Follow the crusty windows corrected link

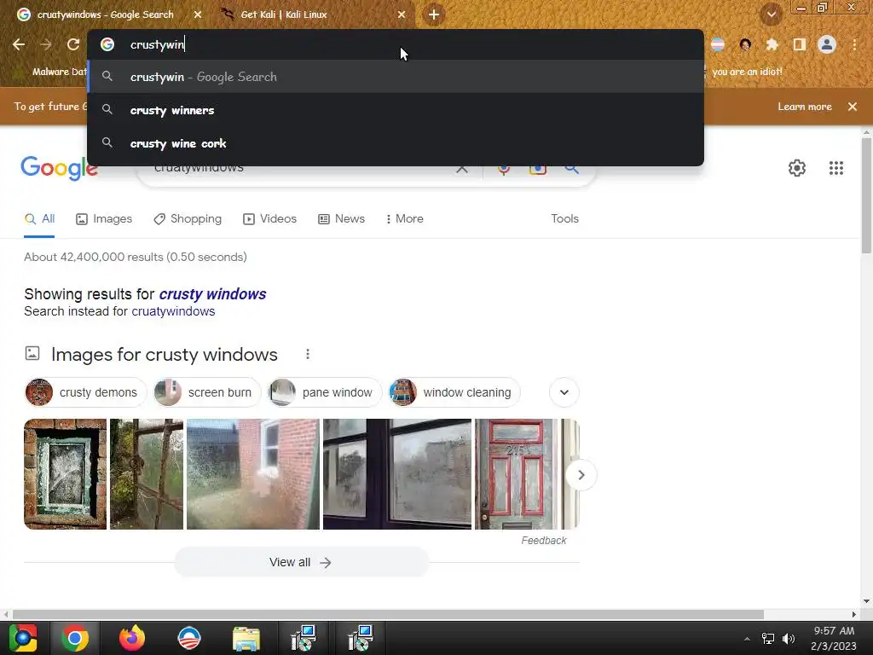[212, 294]
